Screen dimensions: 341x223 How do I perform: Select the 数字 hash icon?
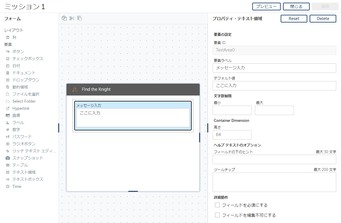[x=8, y=130]
